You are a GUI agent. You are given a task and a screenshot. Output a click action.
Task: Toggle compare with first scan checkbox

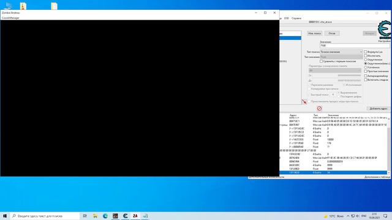coord(321,61)
